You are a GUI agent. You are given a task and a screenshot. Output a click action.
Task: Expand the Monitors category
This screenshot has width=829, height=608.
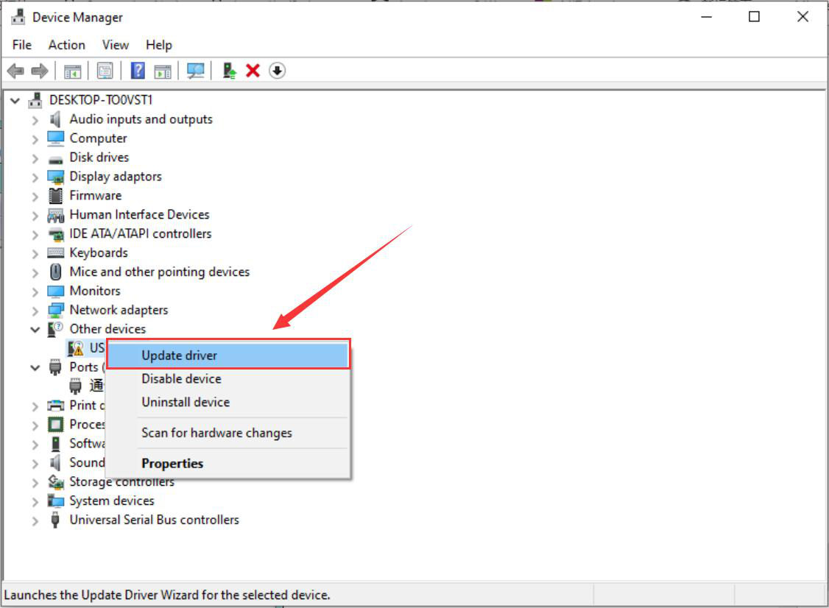coord(35,291)
